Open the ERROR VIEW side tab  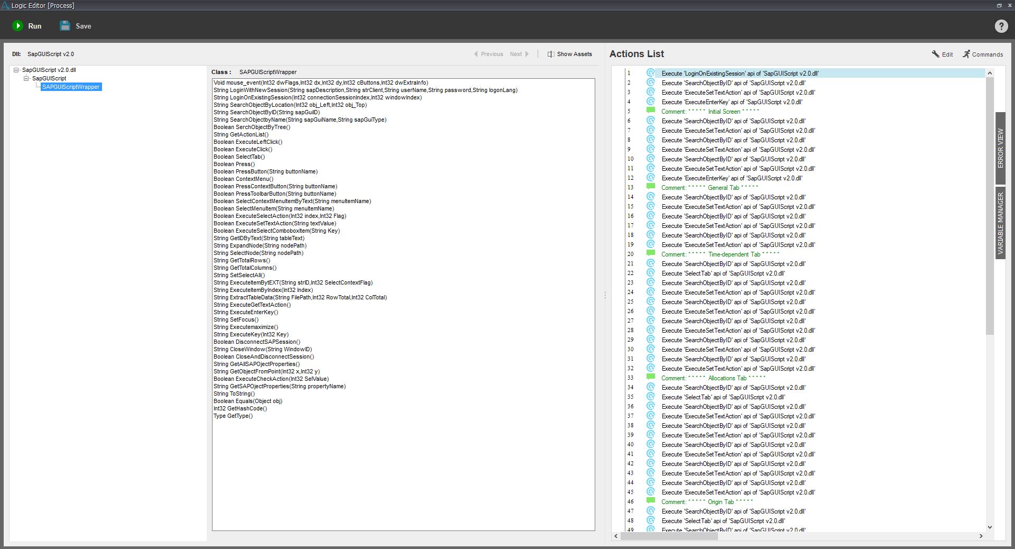coord(1000,148)
